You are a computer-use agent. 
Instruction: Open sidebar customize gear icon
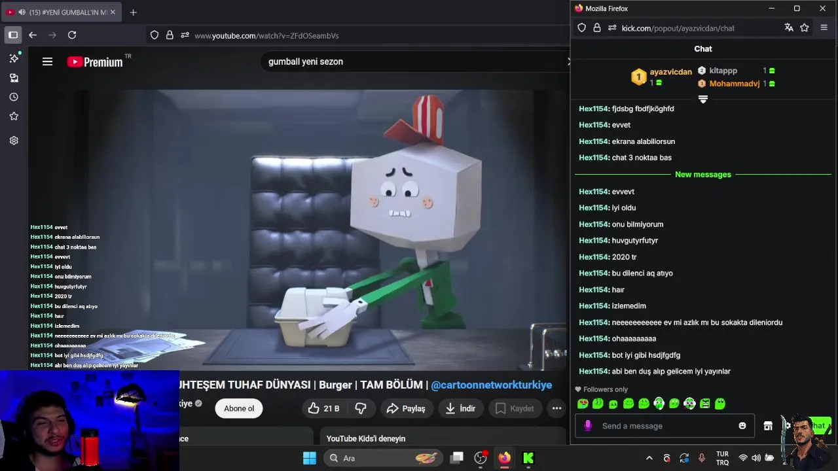coord(14,140)
